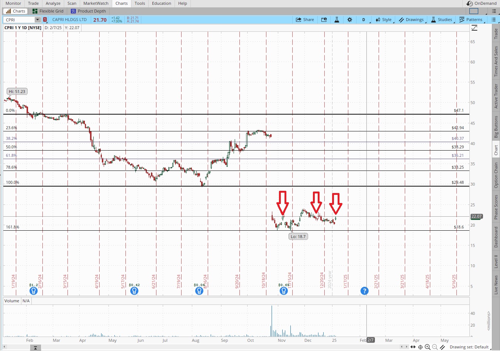This screenshot has height=351, width=500.
Task: Open the Help tab
Action: click(183, 3)
